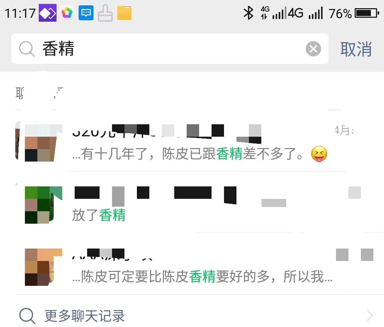Image resolution: width=384 pixels, height=327 pixels.
Task: Tap the battery indicator at 76%
Action: tap(367, 13)
